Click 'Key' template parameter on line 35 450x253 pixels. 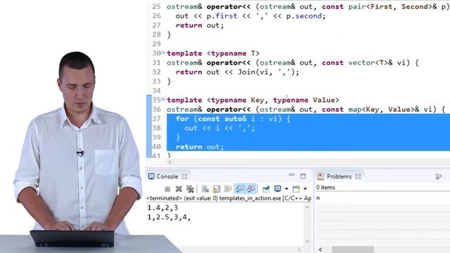[257, 100]
